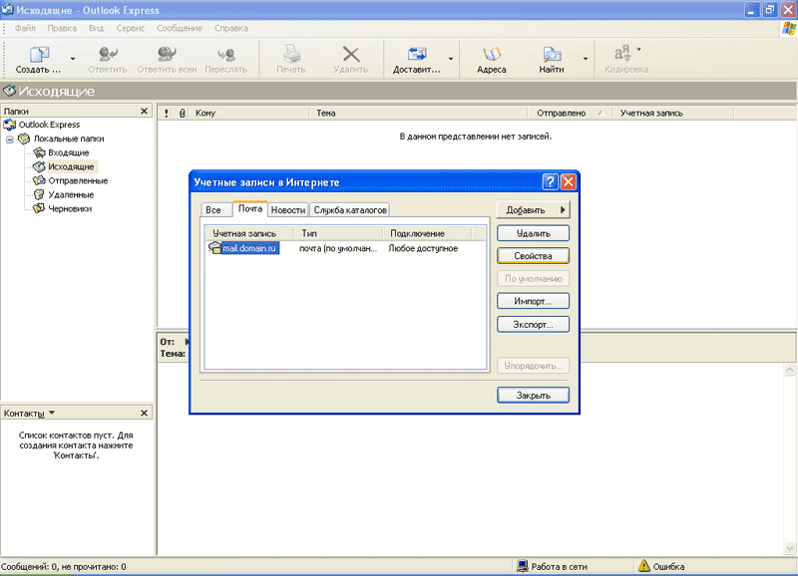
Task: Open the Справка menu
Action: [231, 28]
